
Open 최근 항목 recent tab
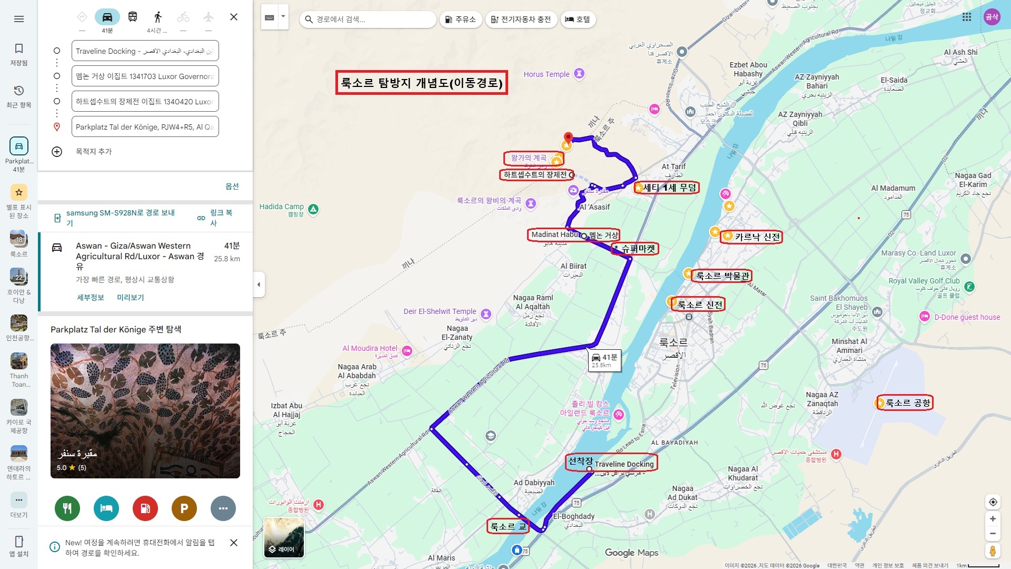19,96
